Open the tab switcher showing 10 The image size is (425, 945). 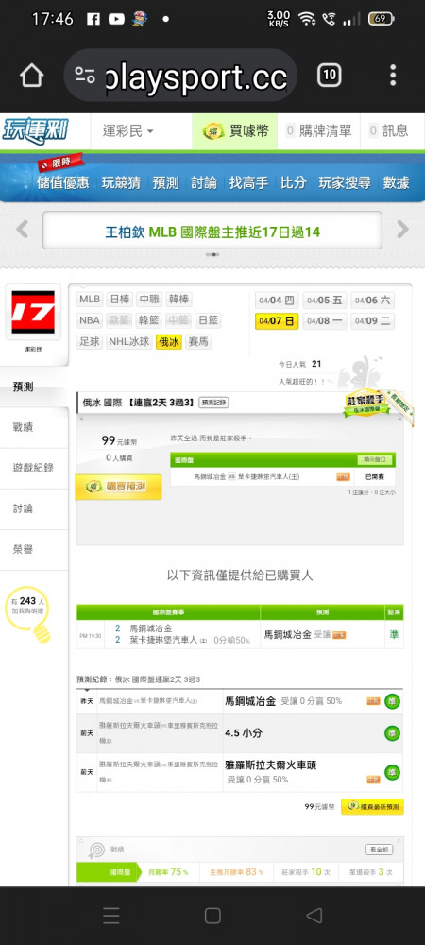point(330,76)
